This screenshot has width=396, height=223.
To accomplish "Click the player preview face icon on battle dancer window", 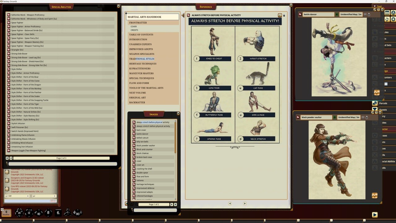I will (x=365, y=14).
